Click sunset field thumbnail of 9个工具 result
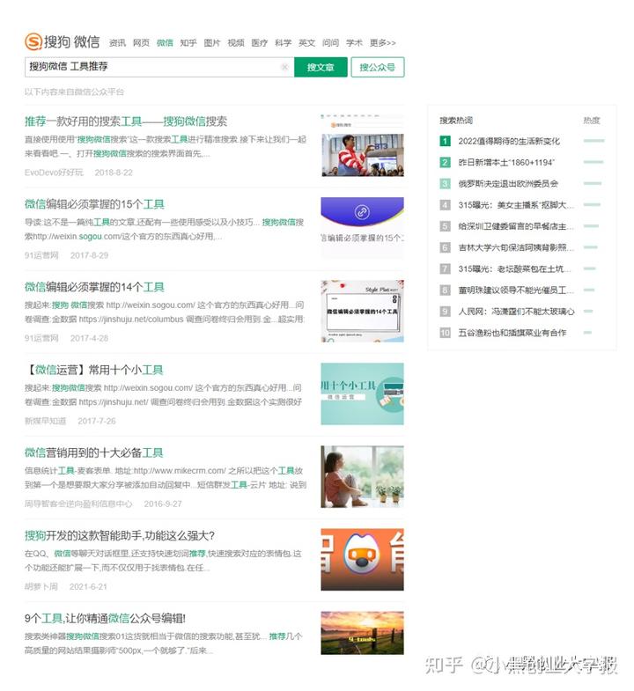This screenshot has height=691, width=634. click(x=363, y=633)
